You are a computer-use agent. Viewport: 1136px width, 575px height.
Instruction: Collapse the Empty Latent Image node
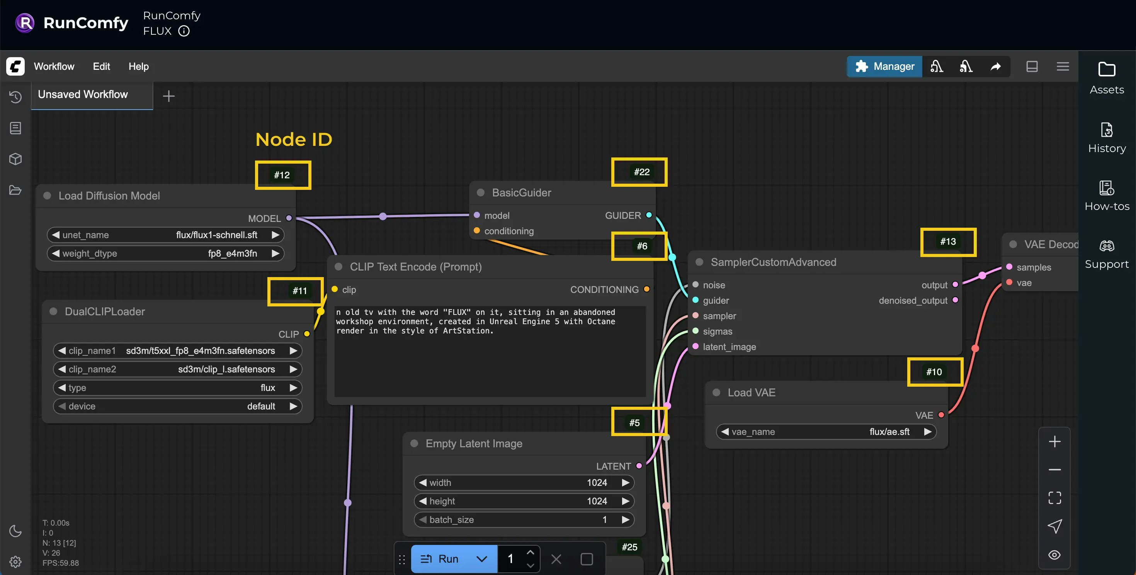414,444
